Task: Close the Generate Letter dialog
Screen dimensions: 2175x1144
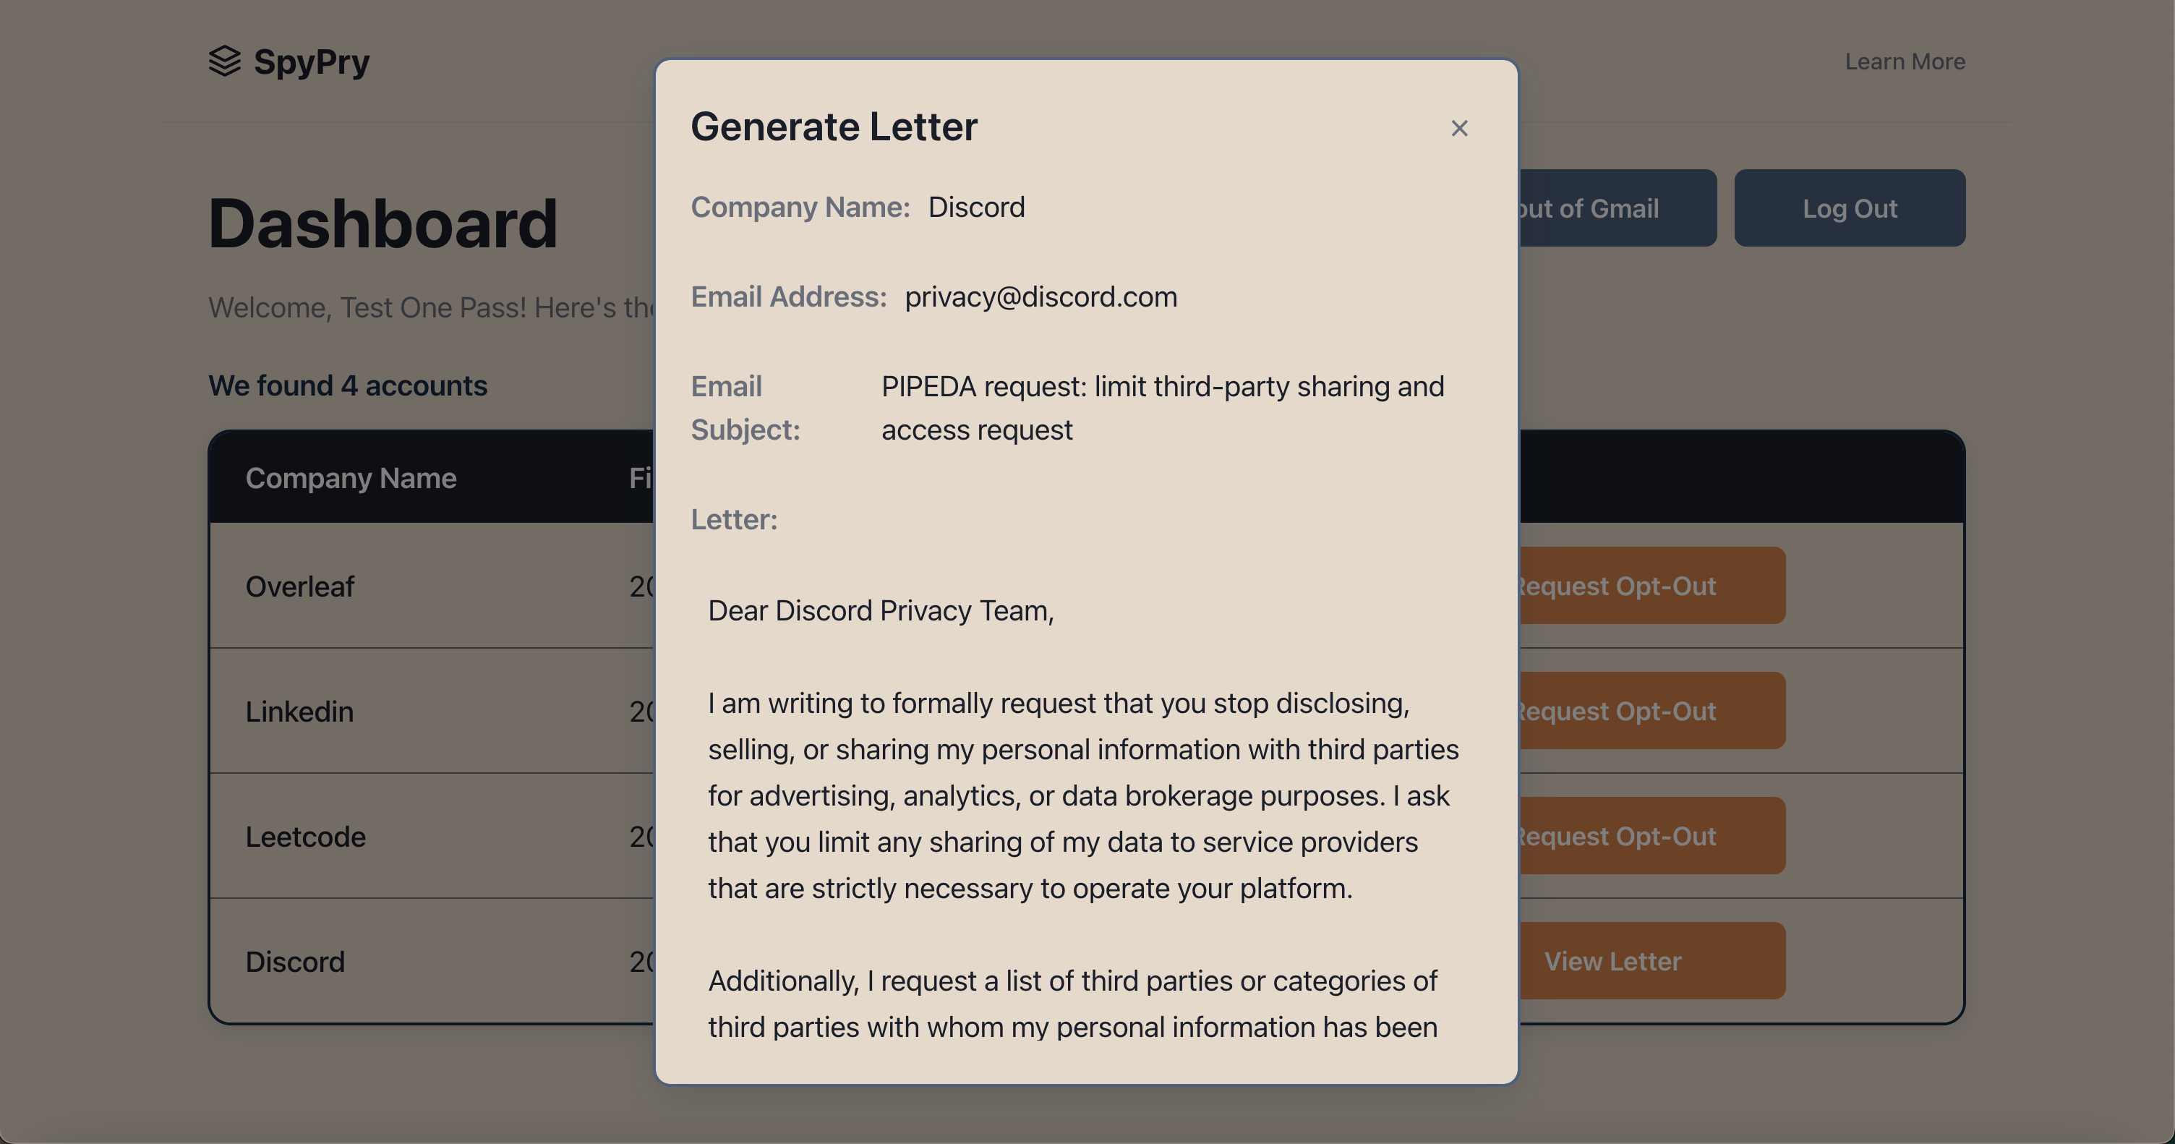Action: tap(1459, 128)
